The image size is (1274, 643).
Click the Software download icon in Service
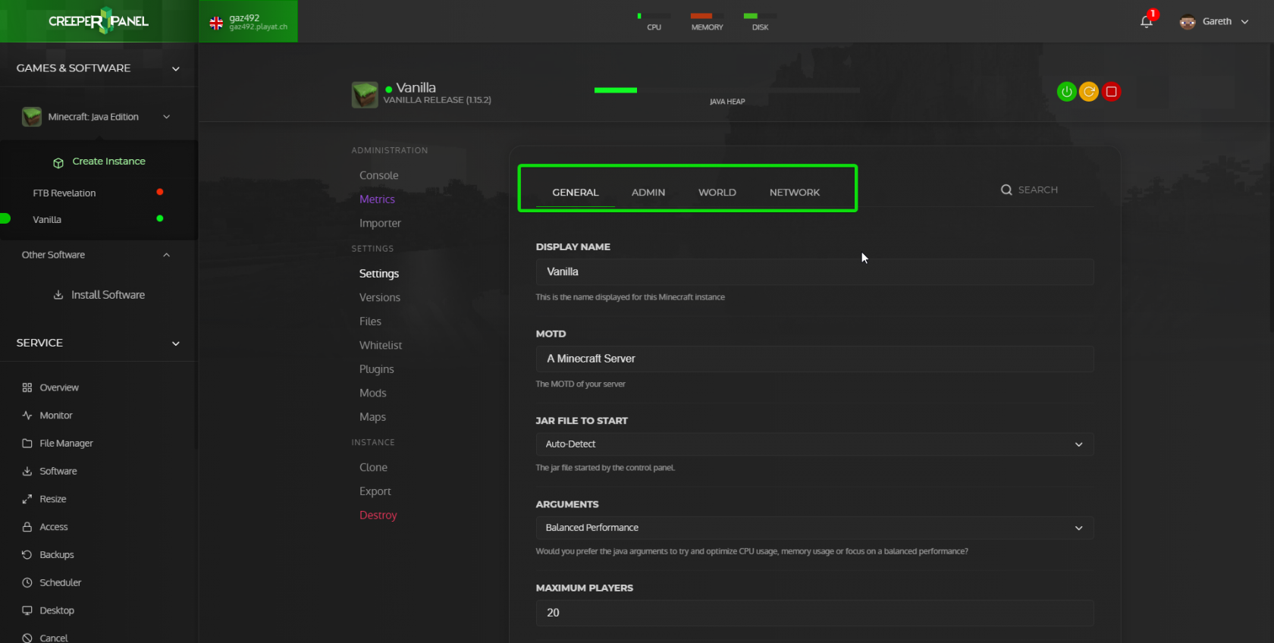tap(27, 471)
